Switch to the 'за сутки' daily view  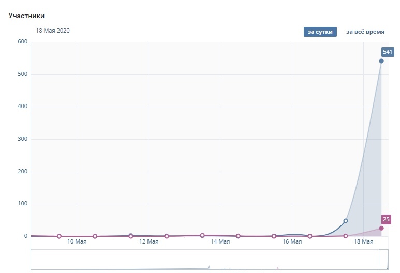tap(320, 32)
